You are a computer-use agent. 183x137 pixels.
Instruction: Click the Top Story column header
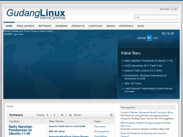(x=14, y=121)
